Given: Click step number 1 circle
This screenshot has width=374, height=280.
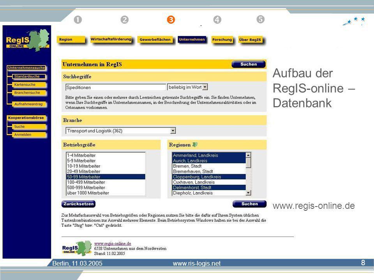Looking at the screenshot, I should tap(78, 19).
